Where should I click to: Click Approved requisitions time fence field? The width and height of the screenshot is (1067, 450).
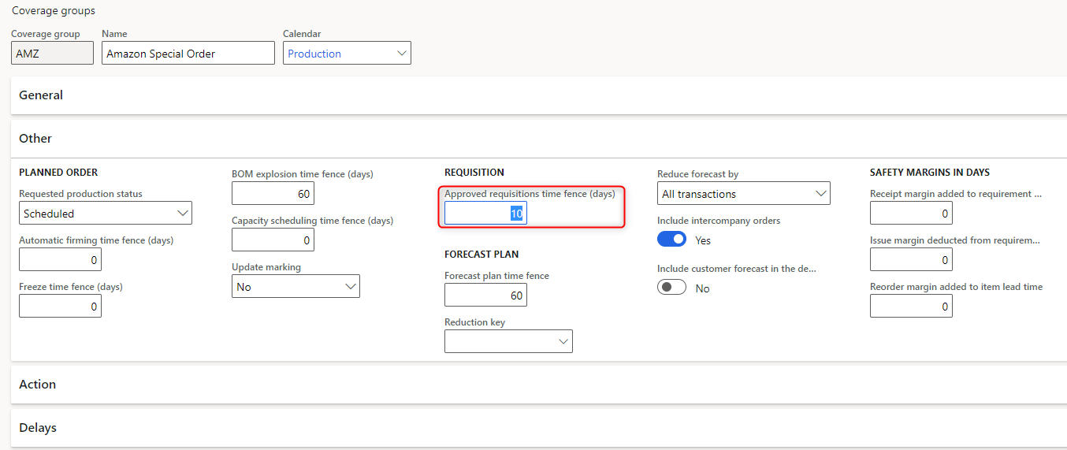[x=485, y=213]
